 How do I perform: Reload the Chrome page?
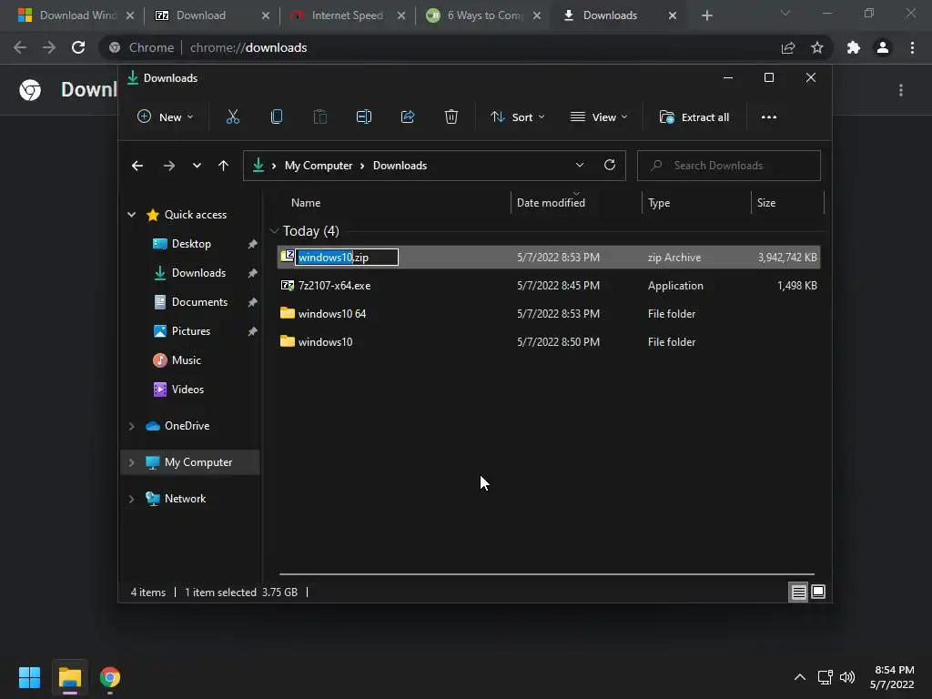pyautogui.click(x=78, y=47)
